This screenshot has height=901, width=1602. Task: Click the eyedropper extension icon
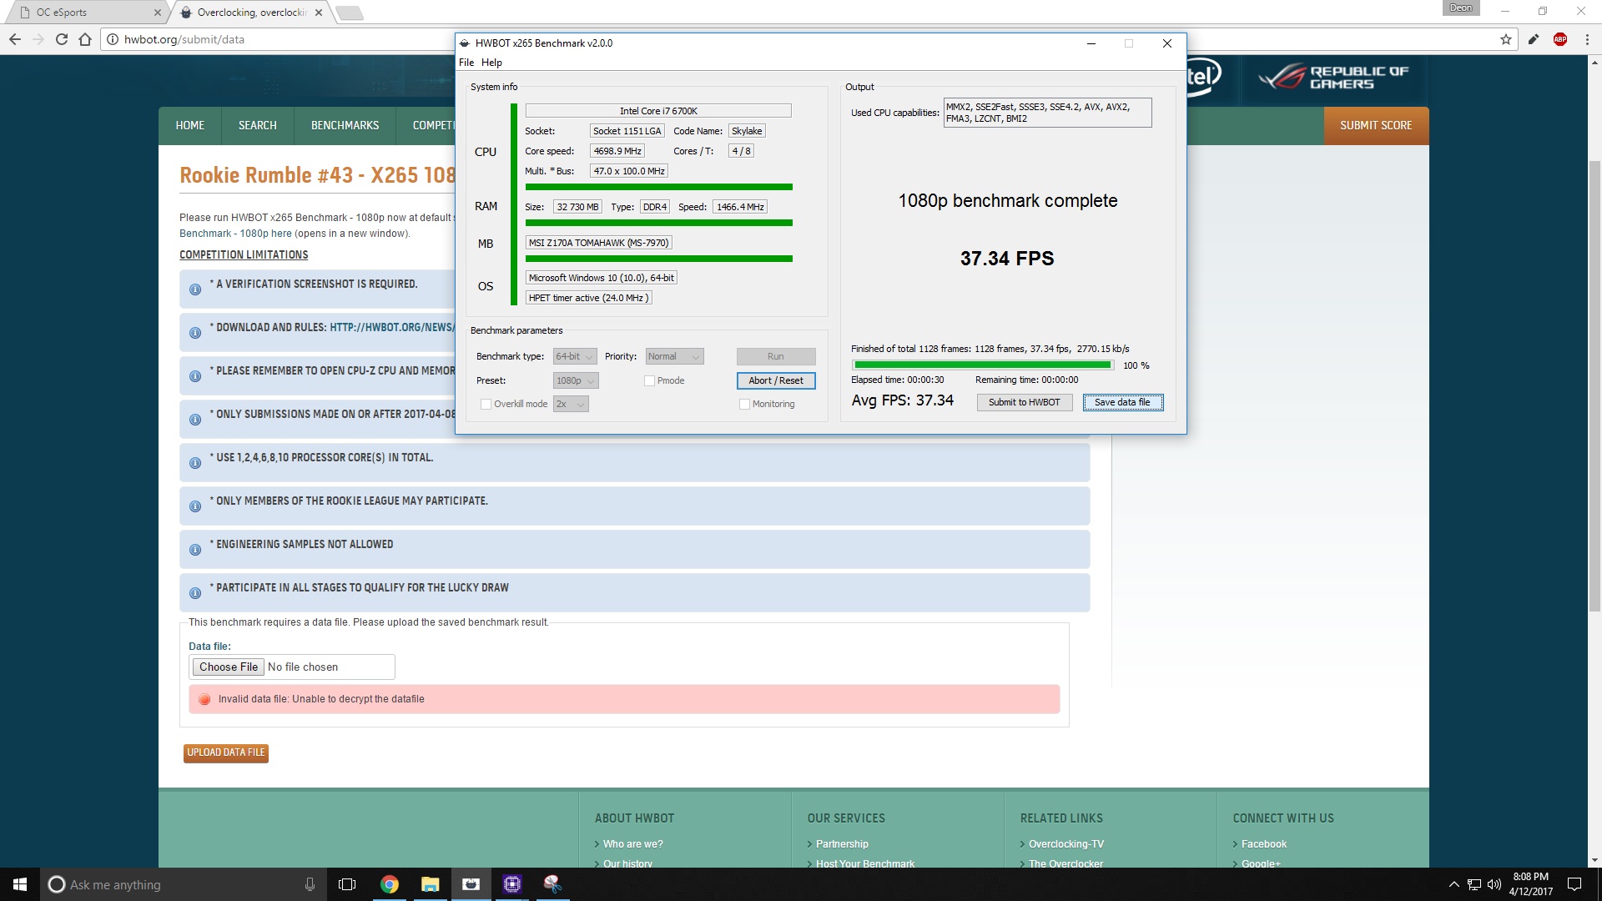pyautogui.click(x=1534, y=39)
